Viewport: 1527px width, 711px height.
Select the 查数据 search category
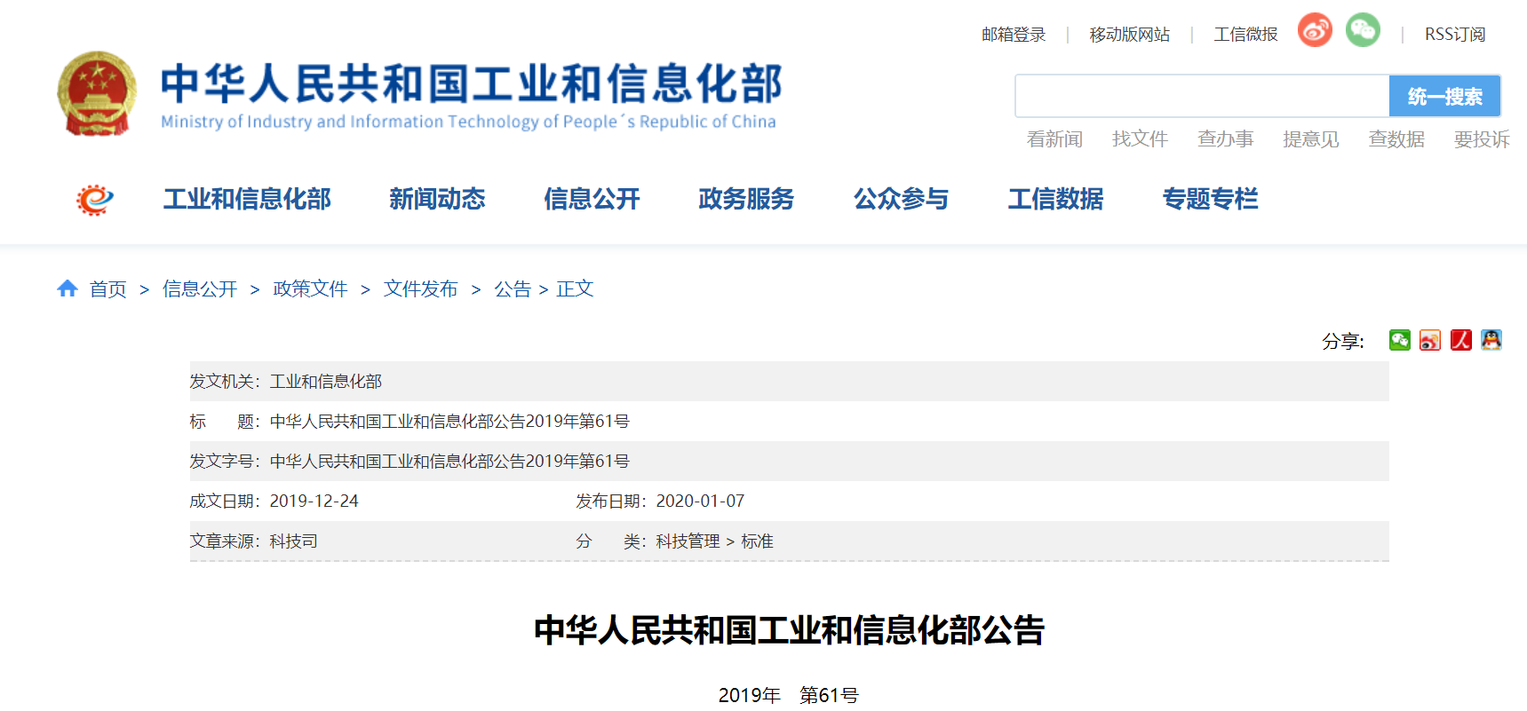[1396, 139]
